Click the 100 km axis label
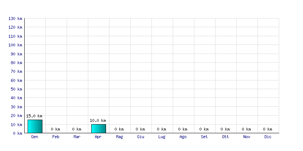 (x=15, y=45)
